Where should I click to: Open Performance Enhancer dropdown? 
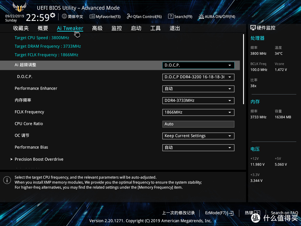click(198, 89)
